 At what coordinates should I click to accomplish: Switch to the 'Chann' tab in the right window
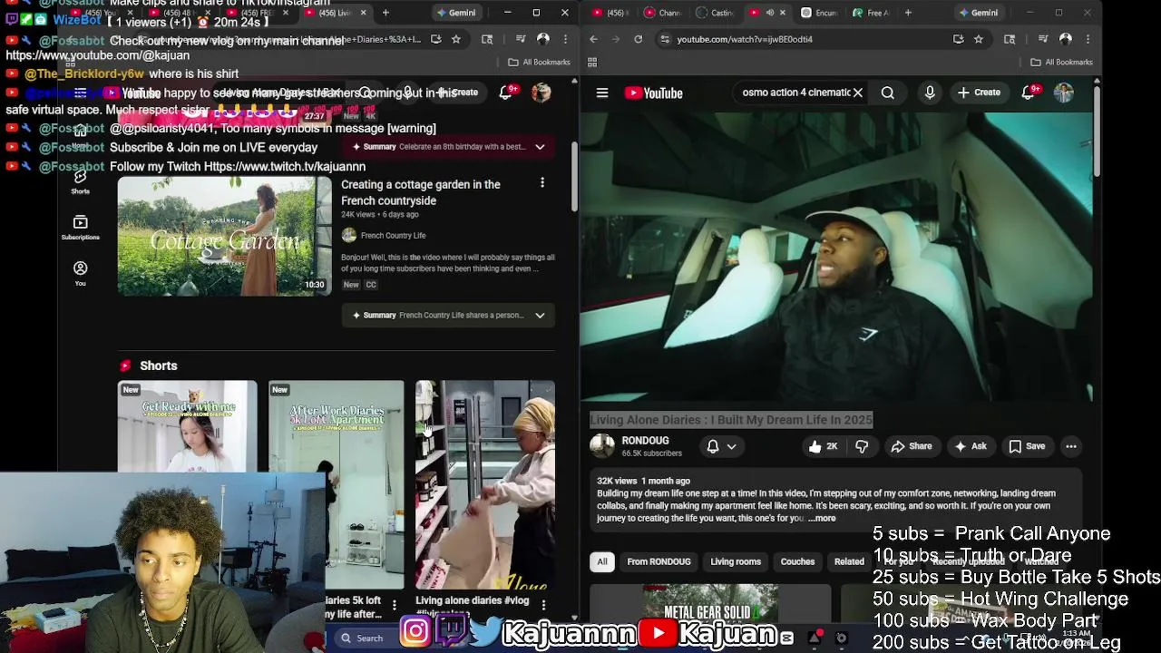[662, 13]
